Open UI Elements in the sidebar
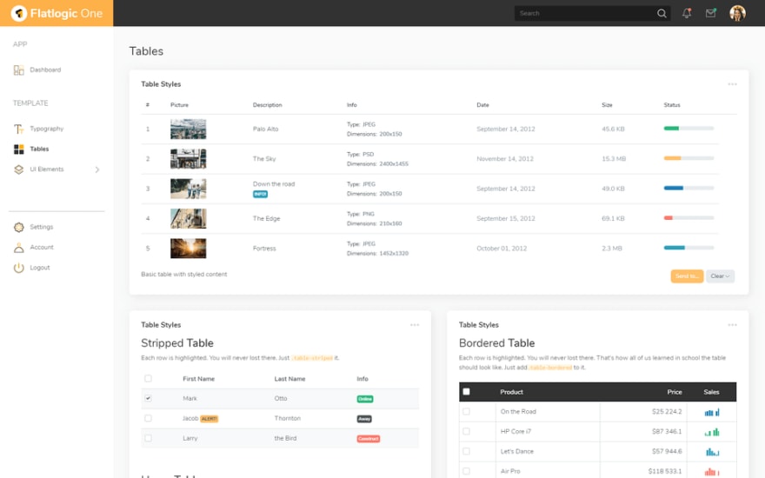Viewport: 765px width, 478px height. coord(47,169)
